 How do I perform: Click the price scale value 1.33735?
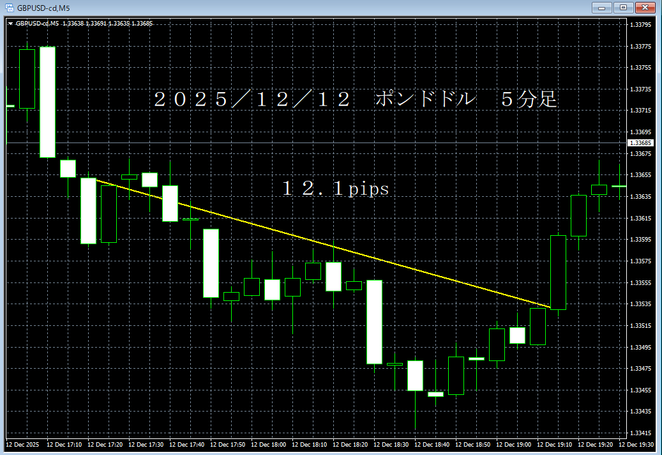640,89
